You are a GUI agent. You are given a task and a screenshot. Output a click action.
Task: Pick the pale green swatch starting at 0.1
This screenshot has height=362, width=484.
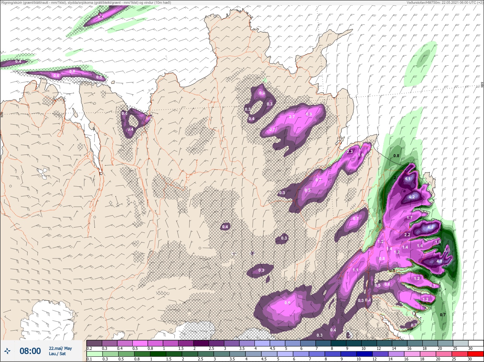coord(94,354)
